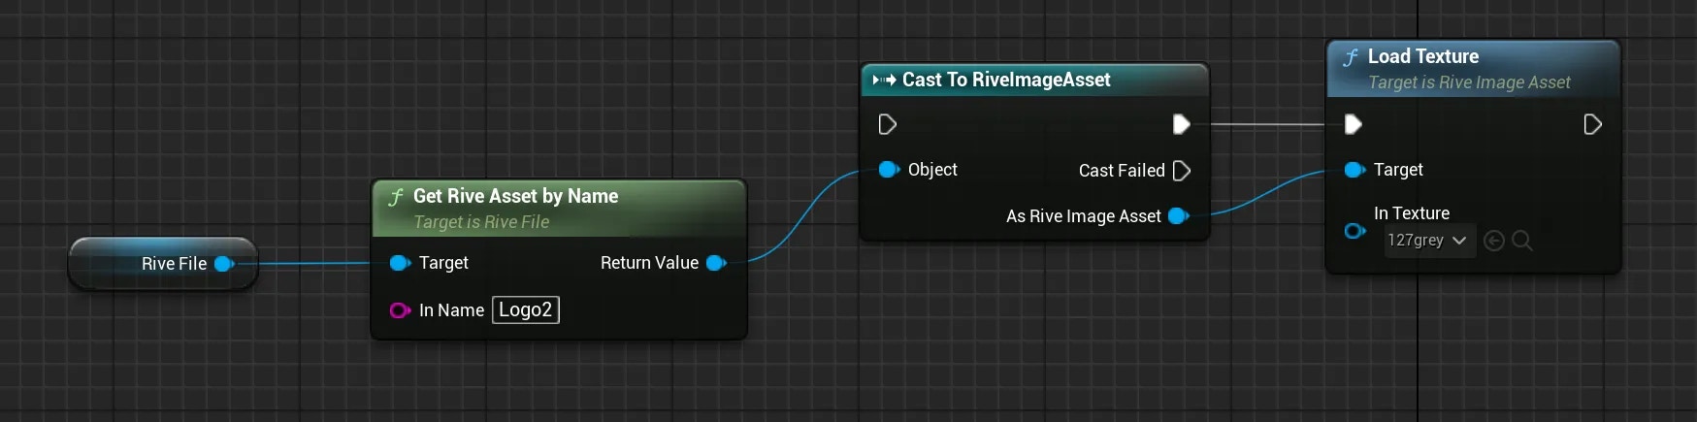1697x422 pixels.
Task: Click 'Target is Rive Image Asset' subtitle
Action: coord(1469,82)
